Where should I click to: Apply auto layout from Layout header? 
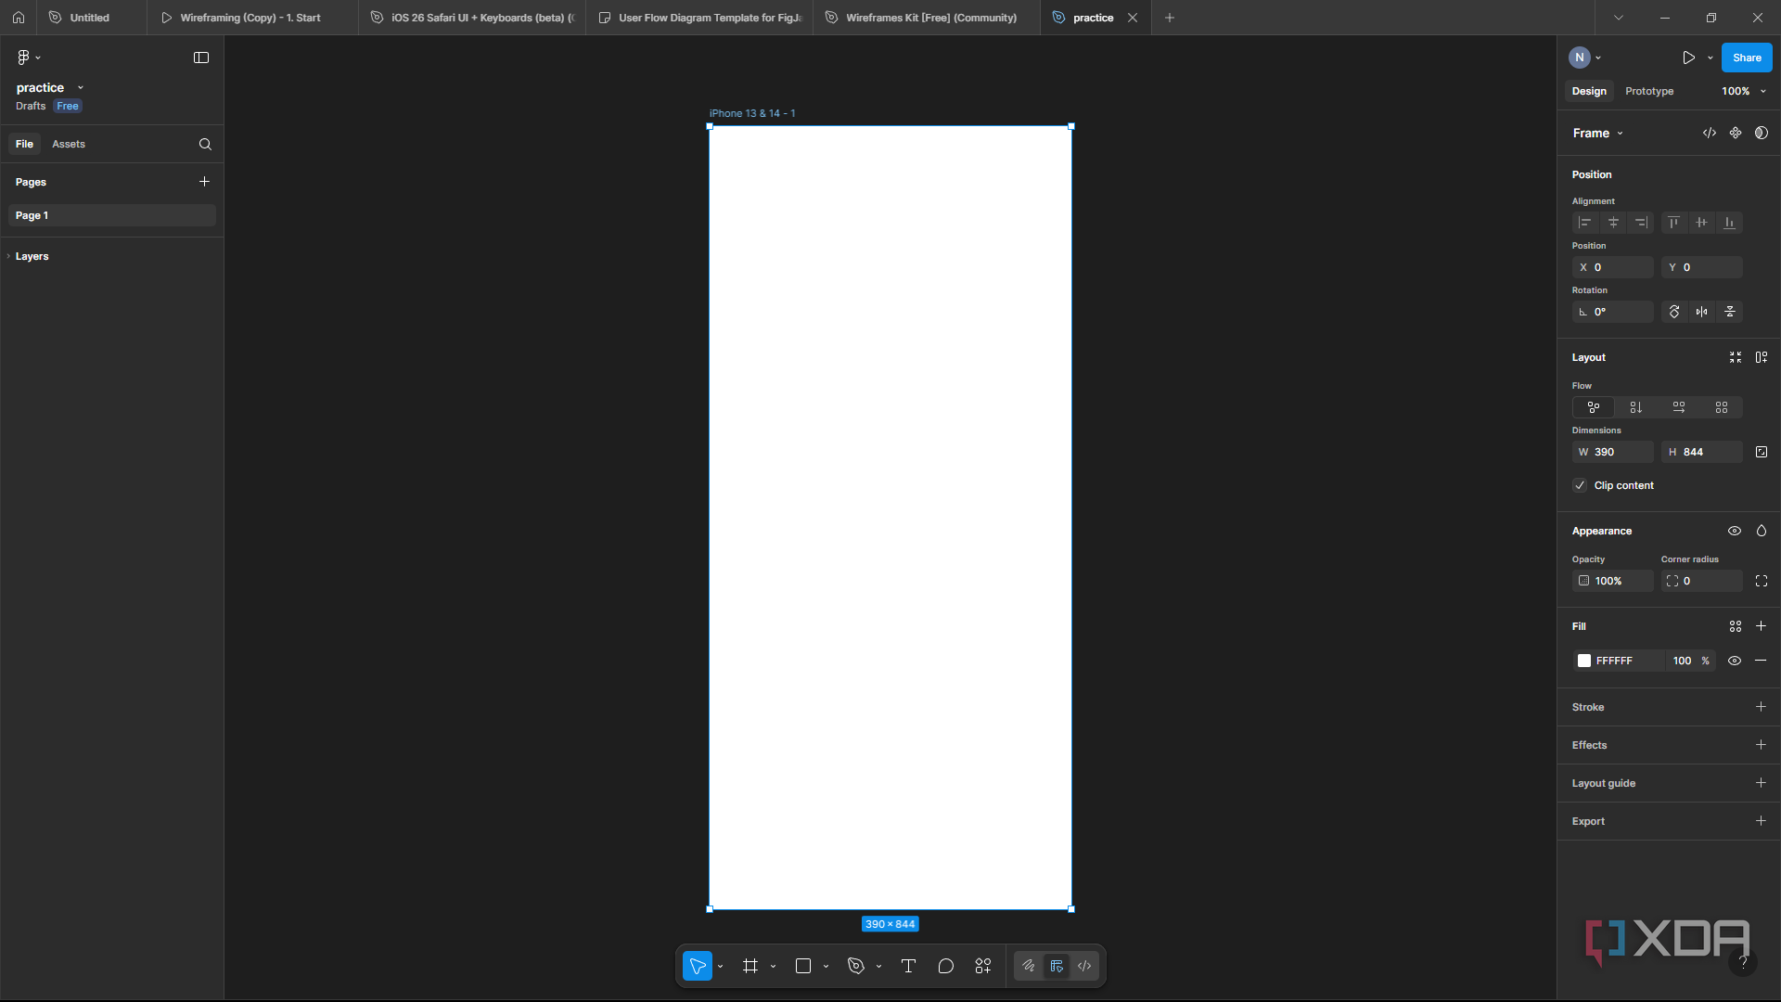pos(1762,357)
